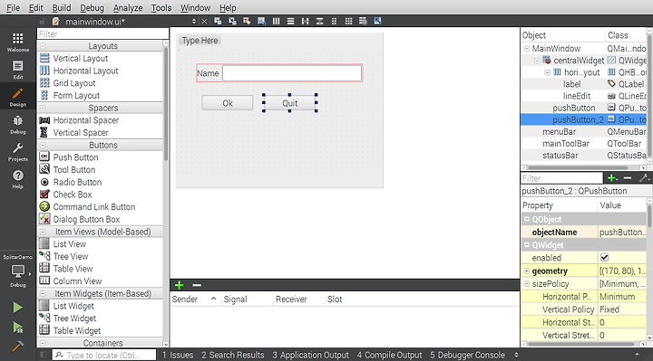Open the 4 Compile Output pane
Image resolution: width=653 pixels, height=361 pixels.
(x=389, y=355)
